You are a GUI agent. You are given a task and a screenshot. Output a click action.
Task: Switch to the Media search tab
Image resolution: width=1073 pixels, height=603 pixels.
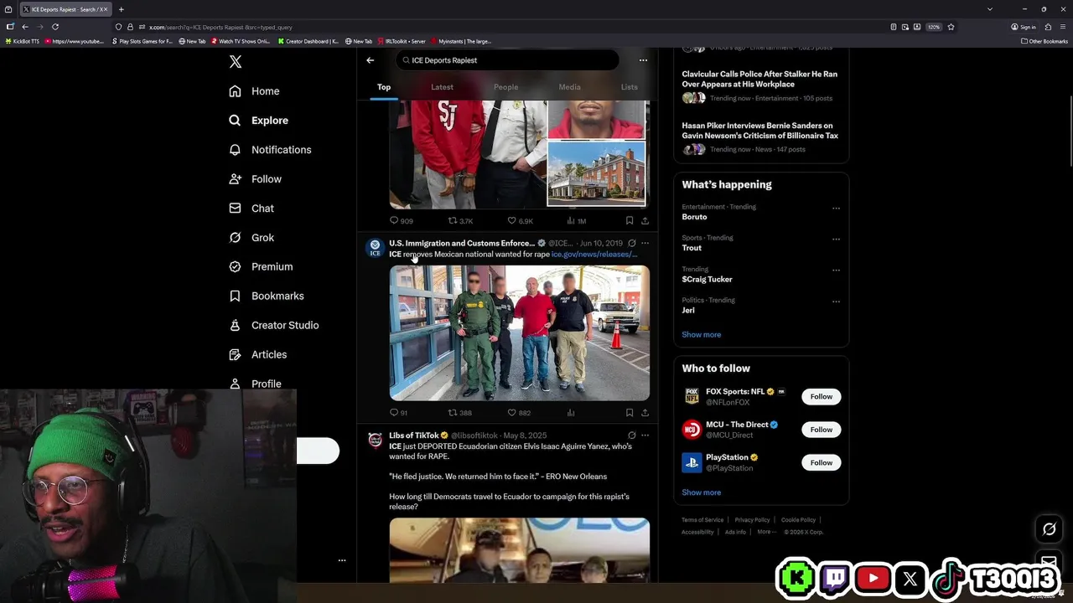pos(569,87)
